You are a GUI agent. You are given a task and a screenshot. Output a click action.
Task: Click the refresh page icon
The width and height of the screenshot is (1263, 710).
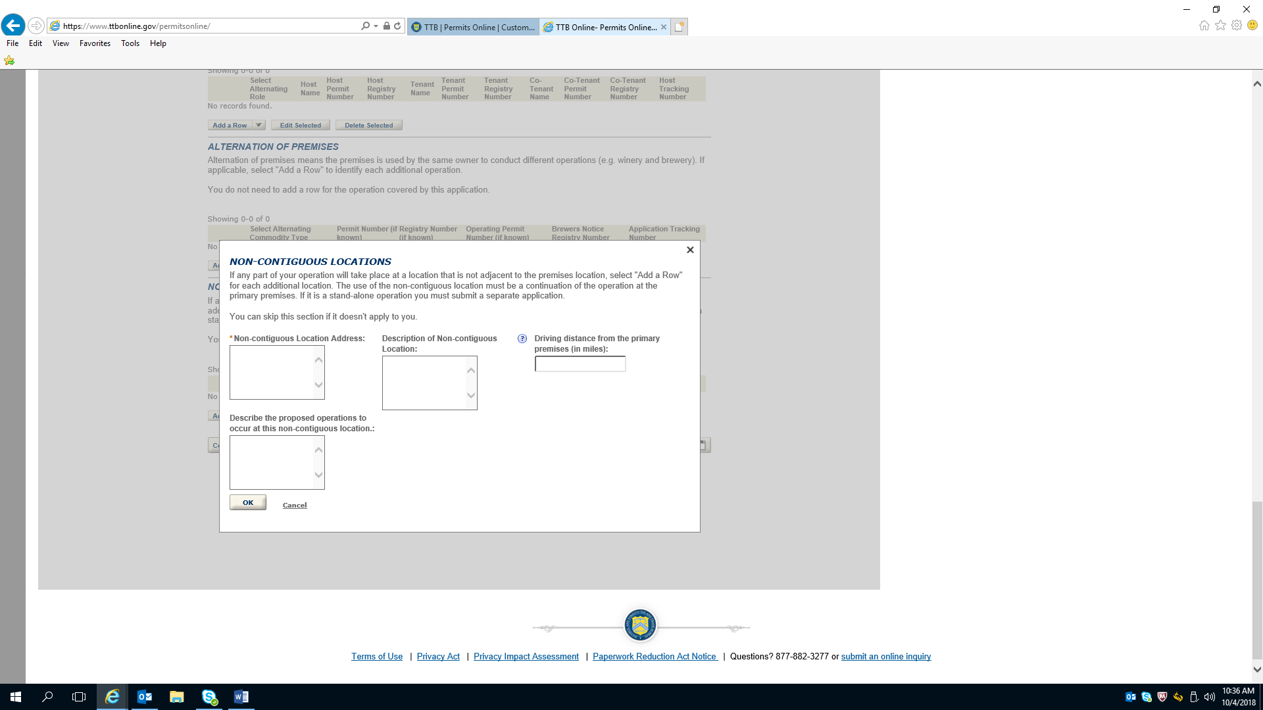[397, 26]
